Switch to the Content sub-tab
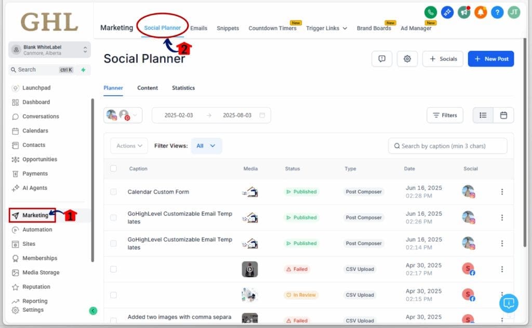The height and width of the screenshot is (328, 532). point(147,88)
